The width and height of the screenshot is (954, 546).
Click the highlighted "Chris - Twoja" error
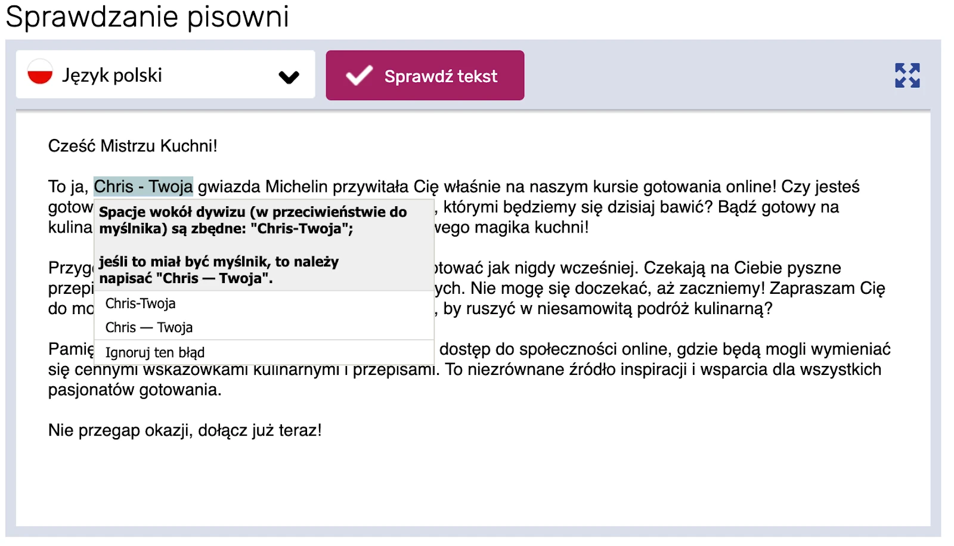[143, 187]
